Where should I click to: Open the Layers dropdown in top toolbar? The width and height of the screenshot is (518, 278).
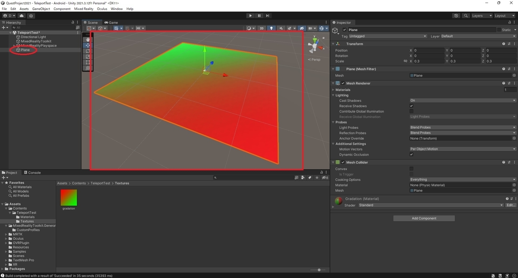[481, 16]
